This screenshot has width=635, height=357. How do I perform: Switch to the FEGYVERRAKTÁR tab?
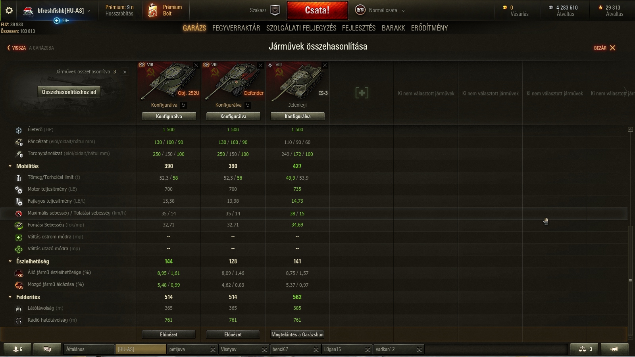point(236,28)
